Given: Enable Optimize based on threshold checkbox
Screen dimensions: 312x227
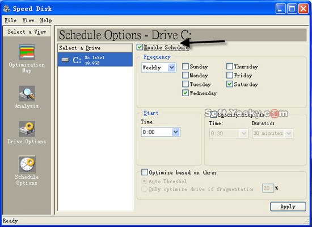Looking at the screenshot, I should [x=145, y=172].
